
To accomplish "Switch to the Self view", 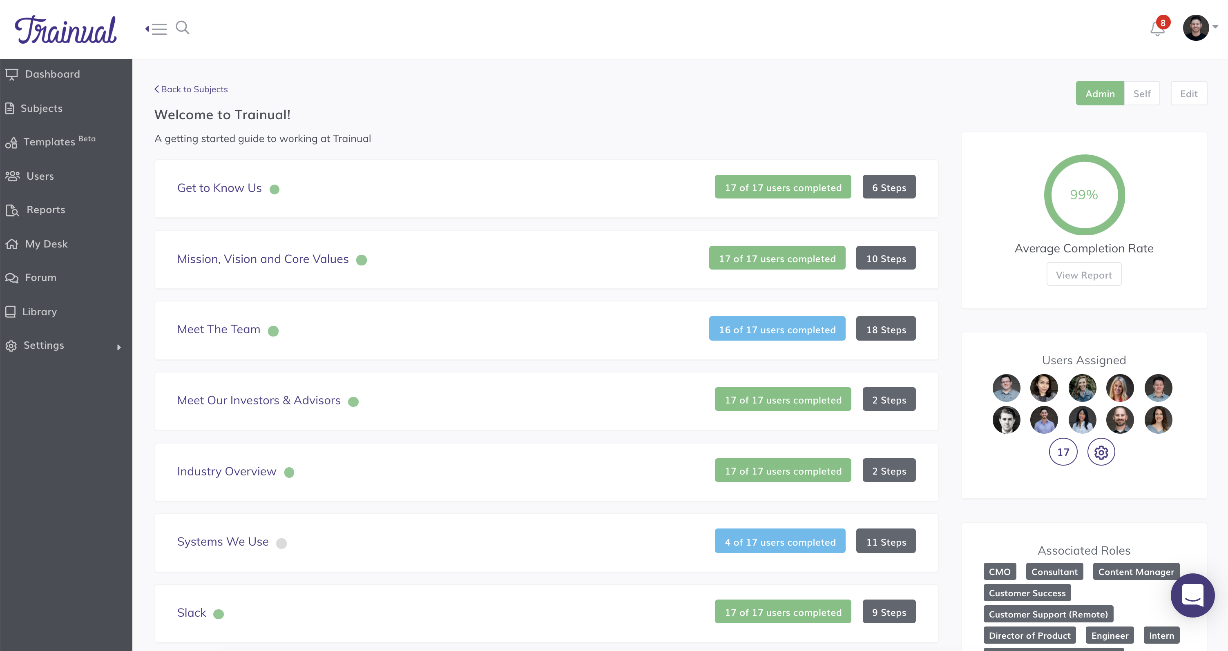I will coord(1142,94).
